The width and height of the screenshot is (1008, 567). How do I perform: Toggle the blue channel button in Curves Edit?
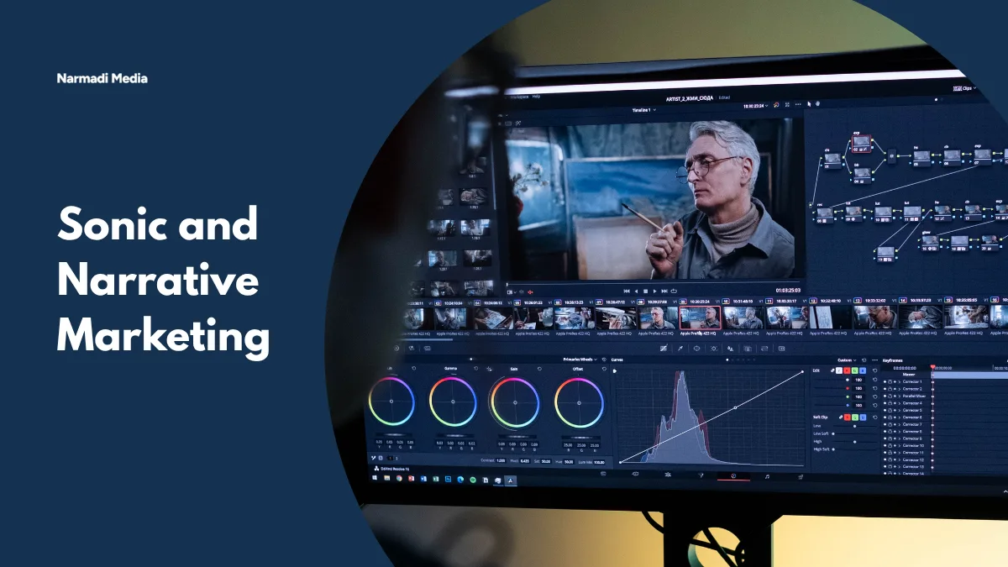(863, 370)
